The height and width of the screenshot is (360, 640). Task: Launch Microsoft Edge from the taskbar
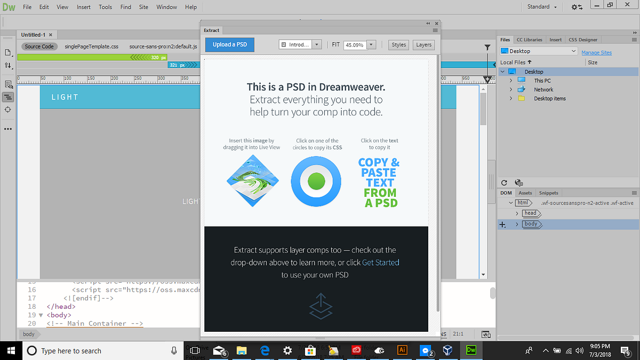point(265,350)
